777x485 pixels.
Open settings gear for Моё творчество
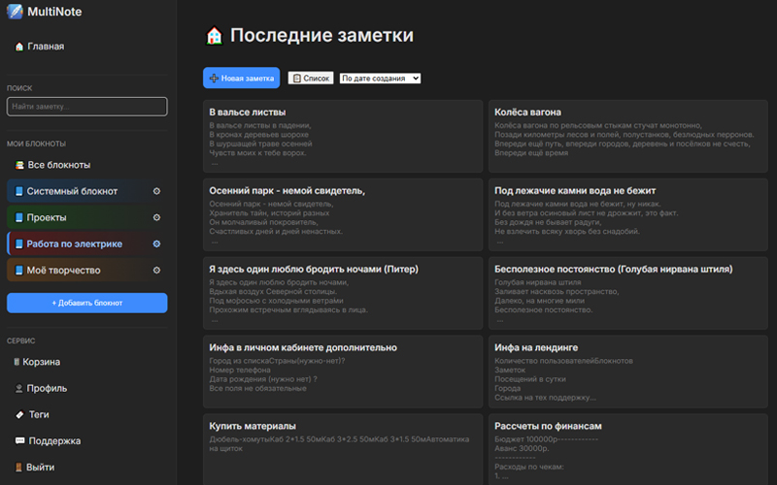pyautogui.click(x=156, y=271)
